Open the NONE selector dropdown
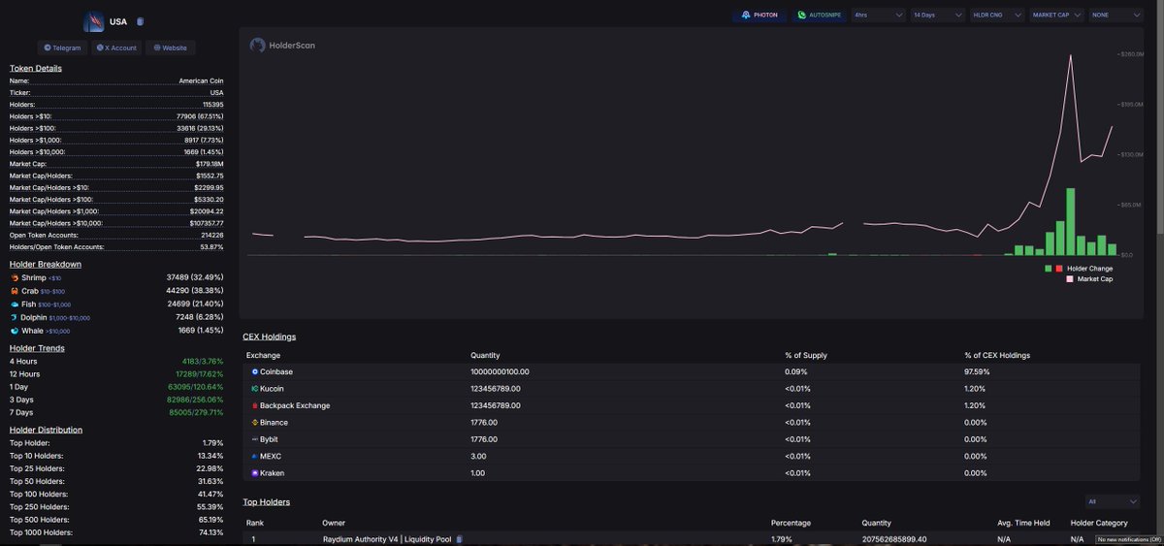The image size is (1164, 546). click(1116, 16)
